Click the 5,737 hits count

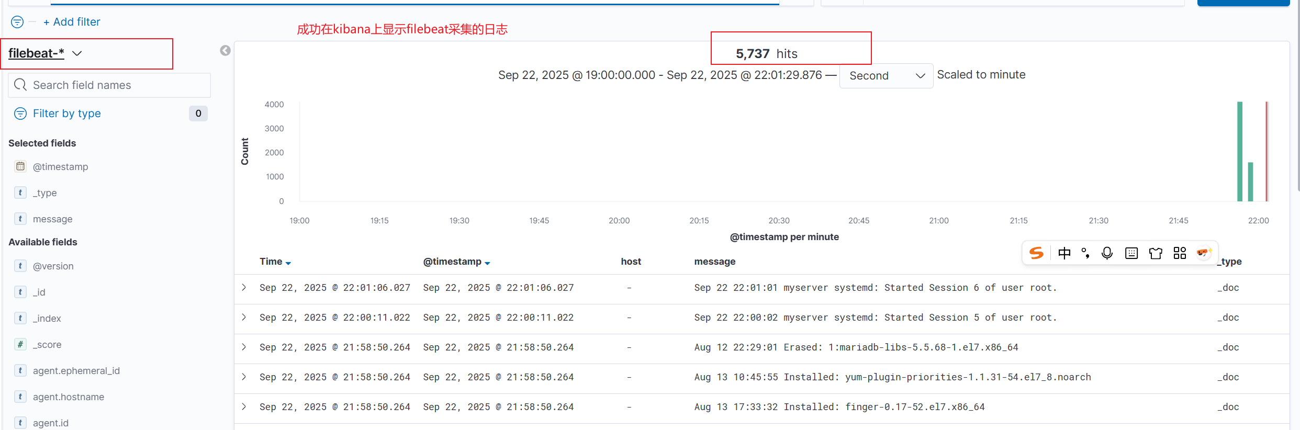coord(753,54)
